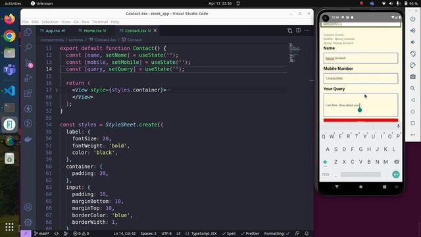Click emulator rotate left button
Image resolution: width=421 pixels, height=237 pixels.
(412, 54)
